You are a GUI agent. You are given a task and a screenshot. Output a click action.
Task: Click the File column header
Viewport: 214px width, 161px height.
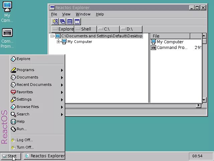[170, 36]
